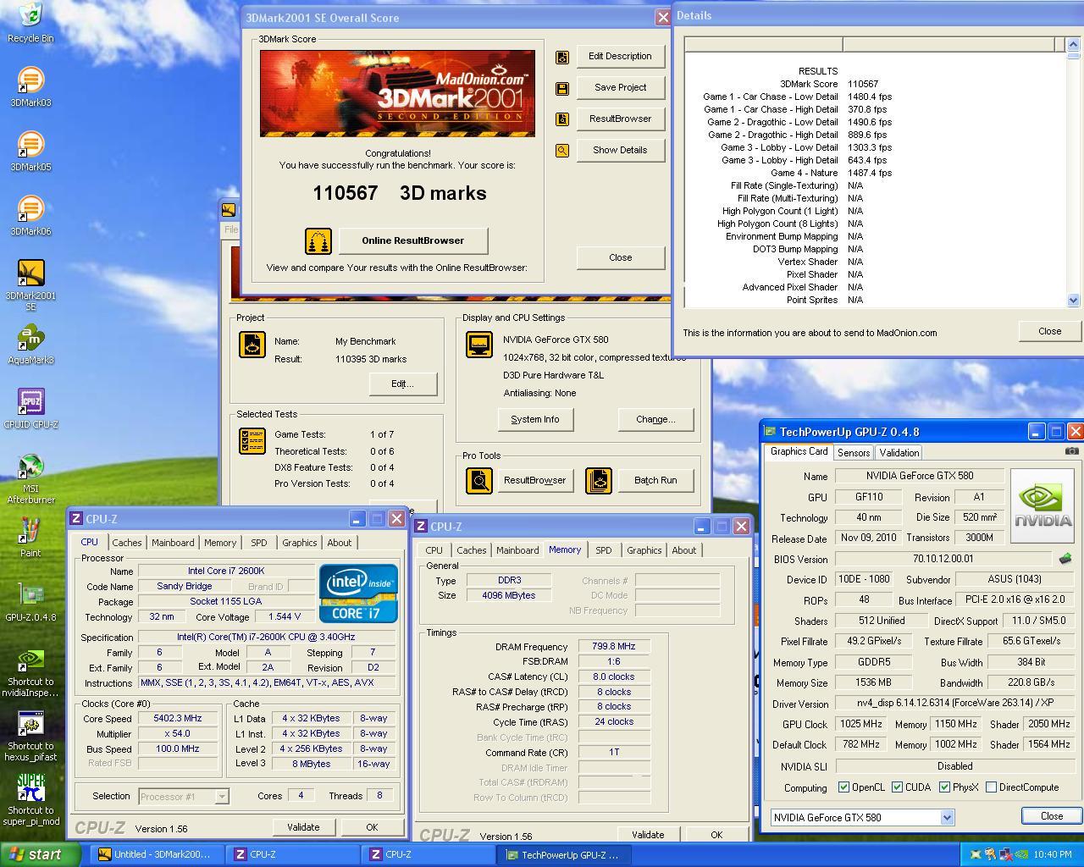
Task: Open the Windows Start menu
Action: click(x=41, y=855)
